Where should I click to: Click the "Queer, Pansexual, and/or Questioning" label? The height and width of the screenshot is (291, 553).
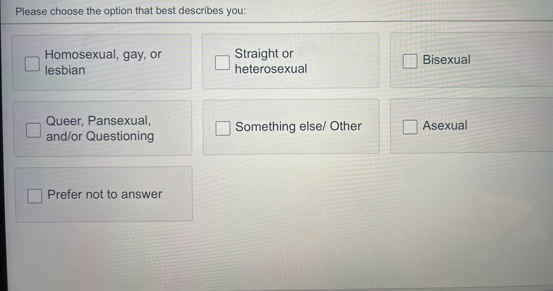click(x=100, y=129)
